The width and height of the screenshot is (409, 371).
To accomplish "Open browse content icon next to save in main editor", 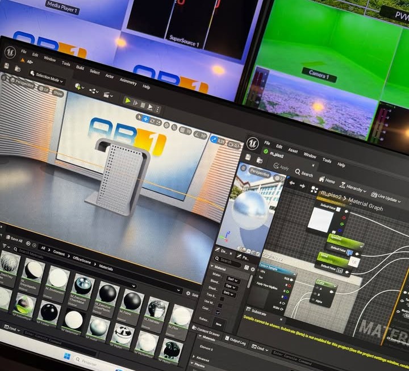I will click(x=18, y=69).
